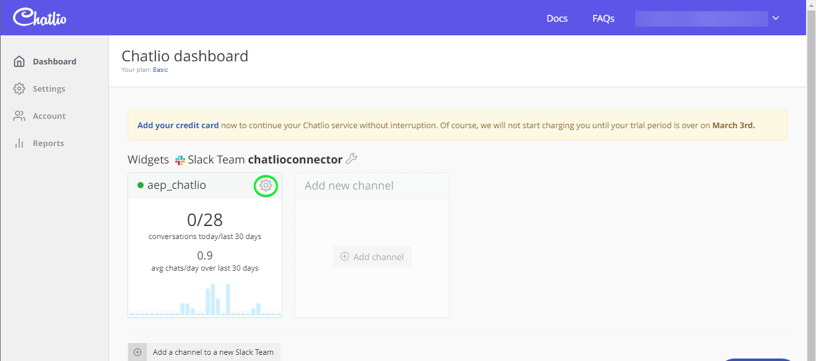Click the Chatlio dashboard heading

coord(185,56)
